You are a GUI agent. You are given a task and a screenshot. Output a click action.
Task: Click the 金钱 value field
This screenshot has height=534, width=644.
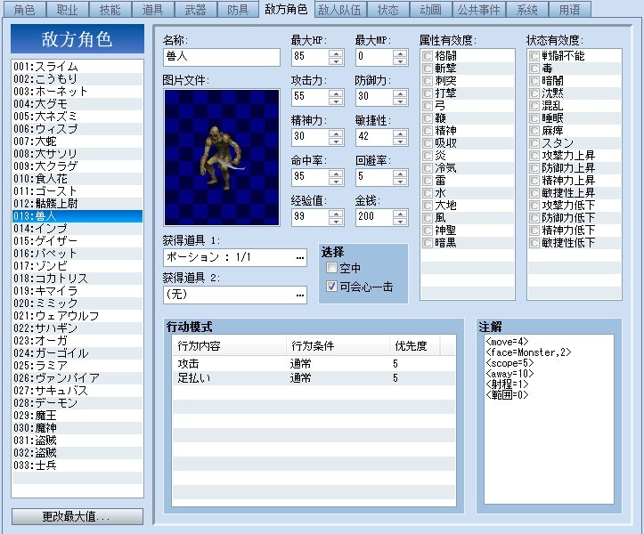click(375, 217)
